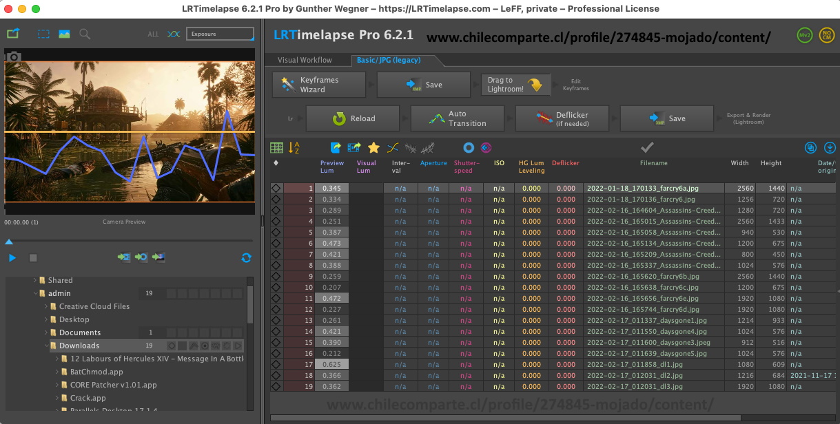Click the Drag to Lightroom! button

(515, 85)
